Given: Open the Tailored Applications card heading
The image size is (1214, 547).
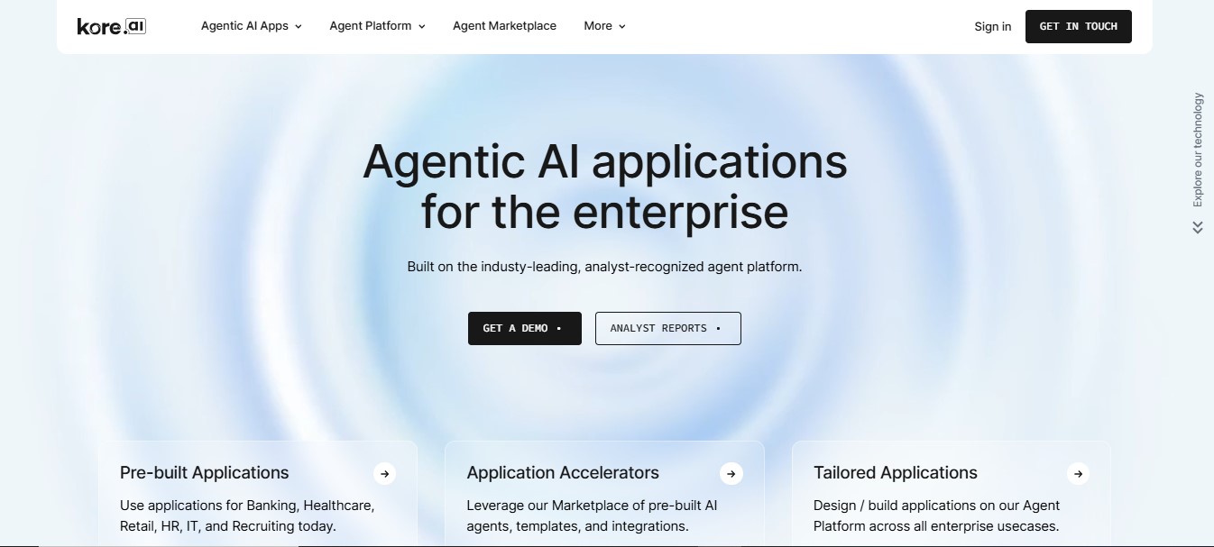Looking at the screenshot, I should coord(895,473).
